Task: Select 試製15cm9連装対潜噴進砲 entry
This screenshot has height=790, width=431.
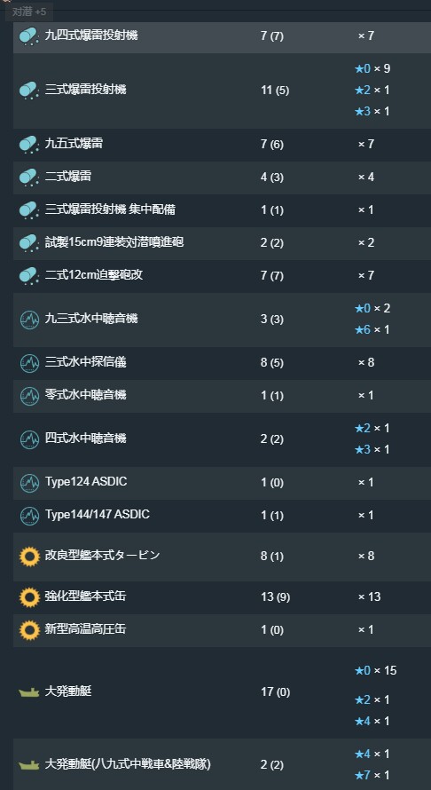Action: pos(114,241)
